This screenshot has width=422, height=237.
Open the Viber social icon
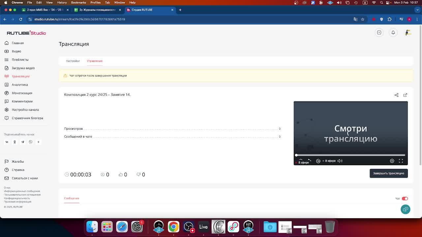pos(30,142)
